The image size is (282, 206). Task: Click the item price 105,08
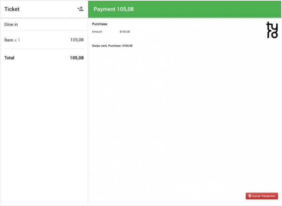[77, 40]
